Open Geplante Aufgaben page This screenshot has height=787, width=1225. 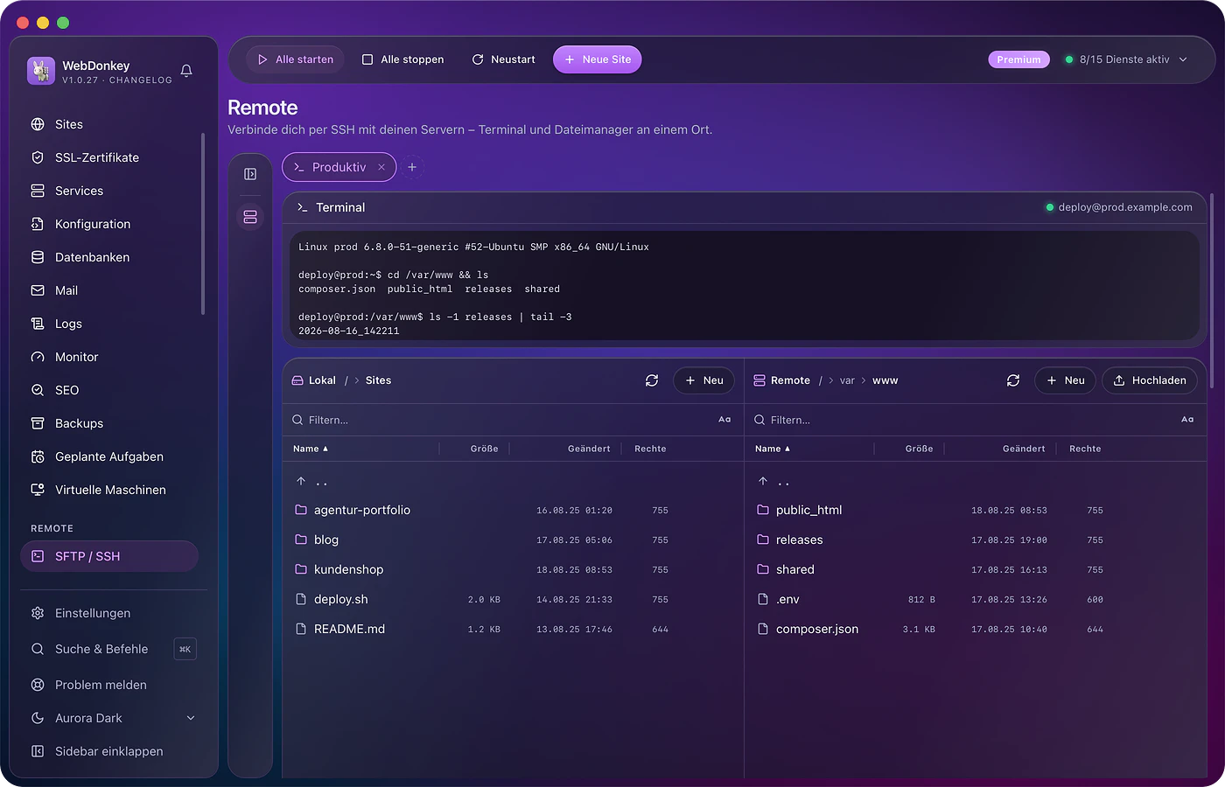pyautogui.click(x=109, y=456)
